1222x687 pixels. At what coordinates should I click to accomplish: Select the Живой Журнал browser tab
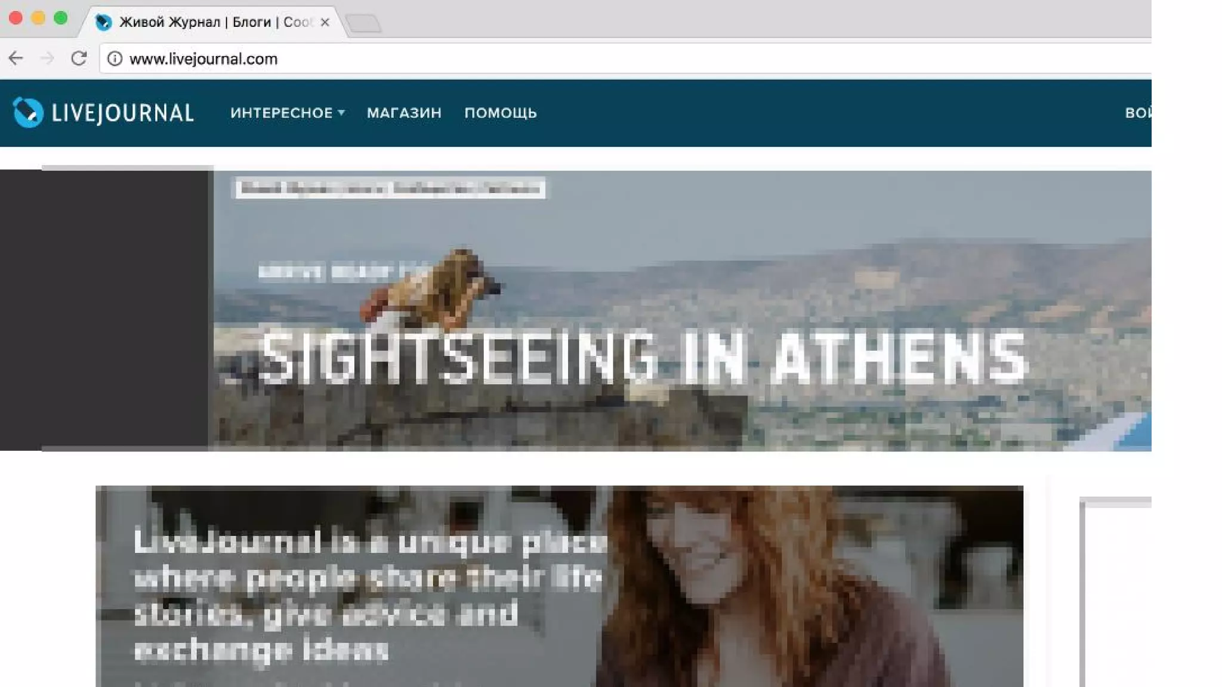click(215, 22)
